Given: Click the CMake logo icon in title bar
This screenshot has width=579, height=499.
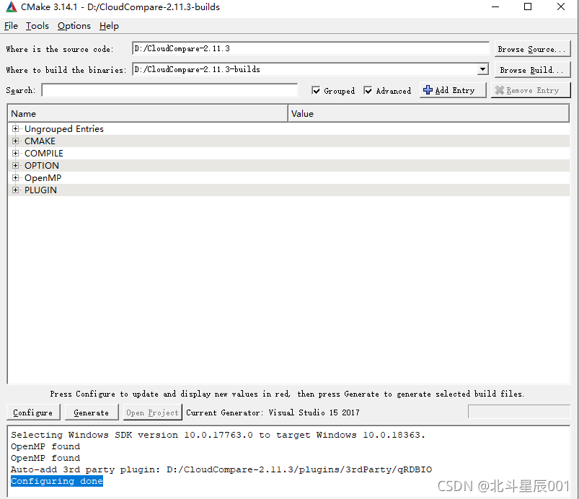Looking at the screenshot, I should (x=12, y=7).
